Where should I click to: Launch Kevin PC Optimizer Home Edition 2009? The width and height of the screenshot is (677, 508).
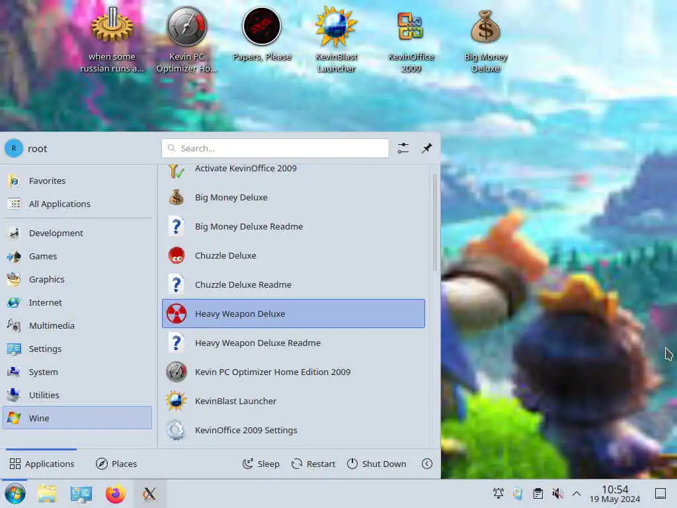(x=293, y=372)
